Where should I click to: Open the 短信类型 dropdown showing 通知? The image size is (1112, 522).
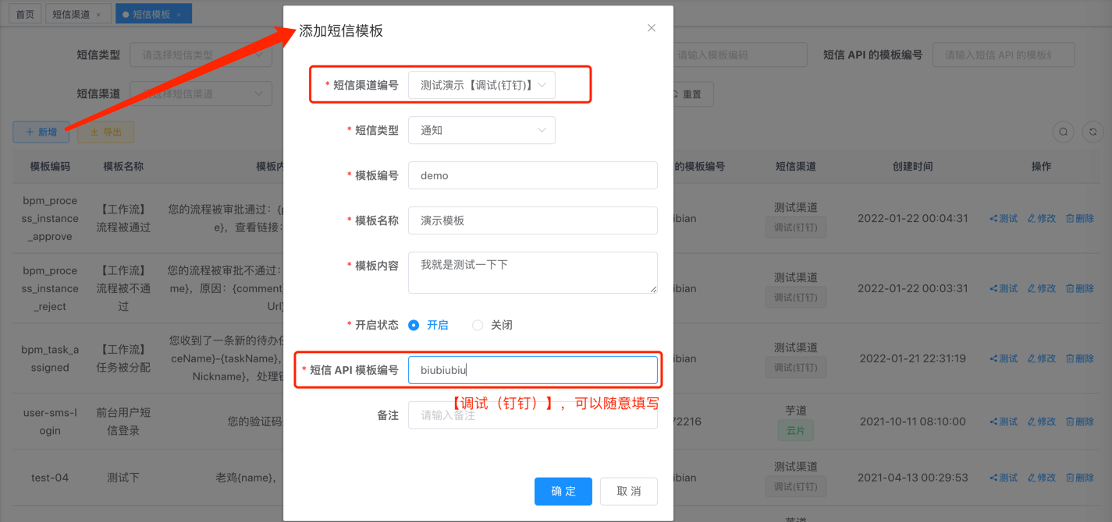click(481, 130)
